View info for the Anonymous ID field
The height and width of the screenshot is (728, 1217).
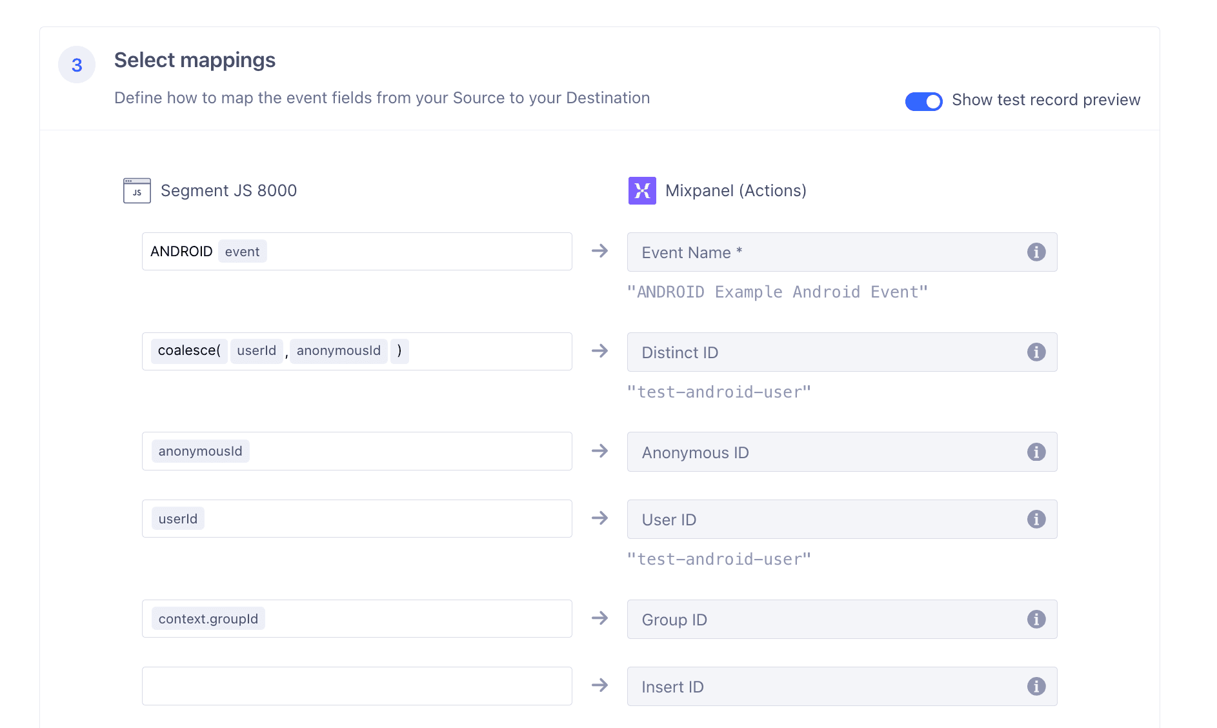1036,452
